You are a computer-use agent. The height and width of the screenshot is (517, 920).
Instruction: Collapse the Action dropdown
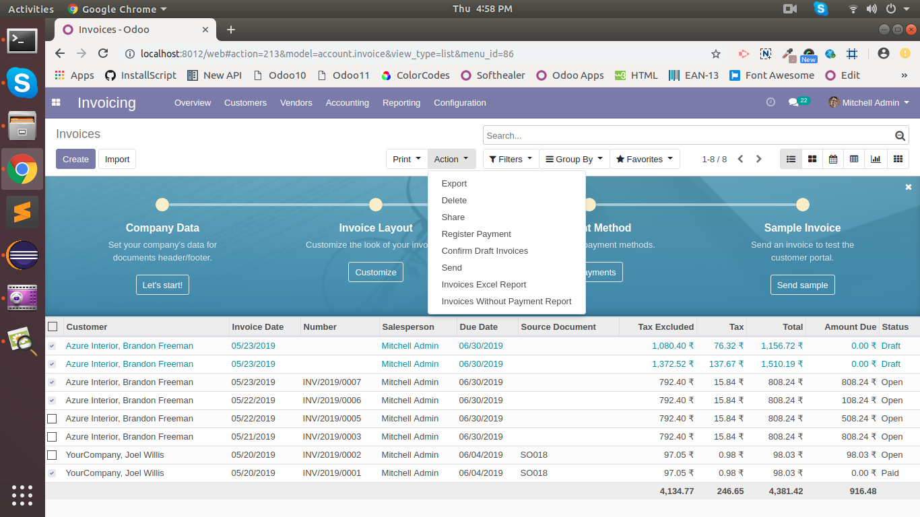click(451, 159)
